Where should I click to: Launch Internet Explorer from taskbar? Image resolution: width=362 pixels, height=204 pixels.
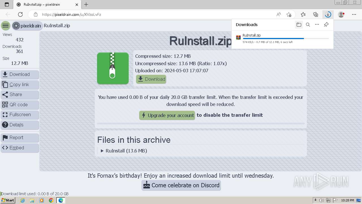coord(22,200)
